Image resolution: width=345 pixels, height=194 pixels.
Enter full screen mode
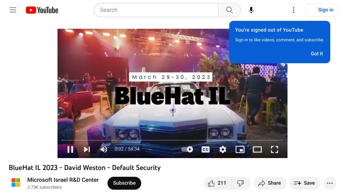[274, 149]
